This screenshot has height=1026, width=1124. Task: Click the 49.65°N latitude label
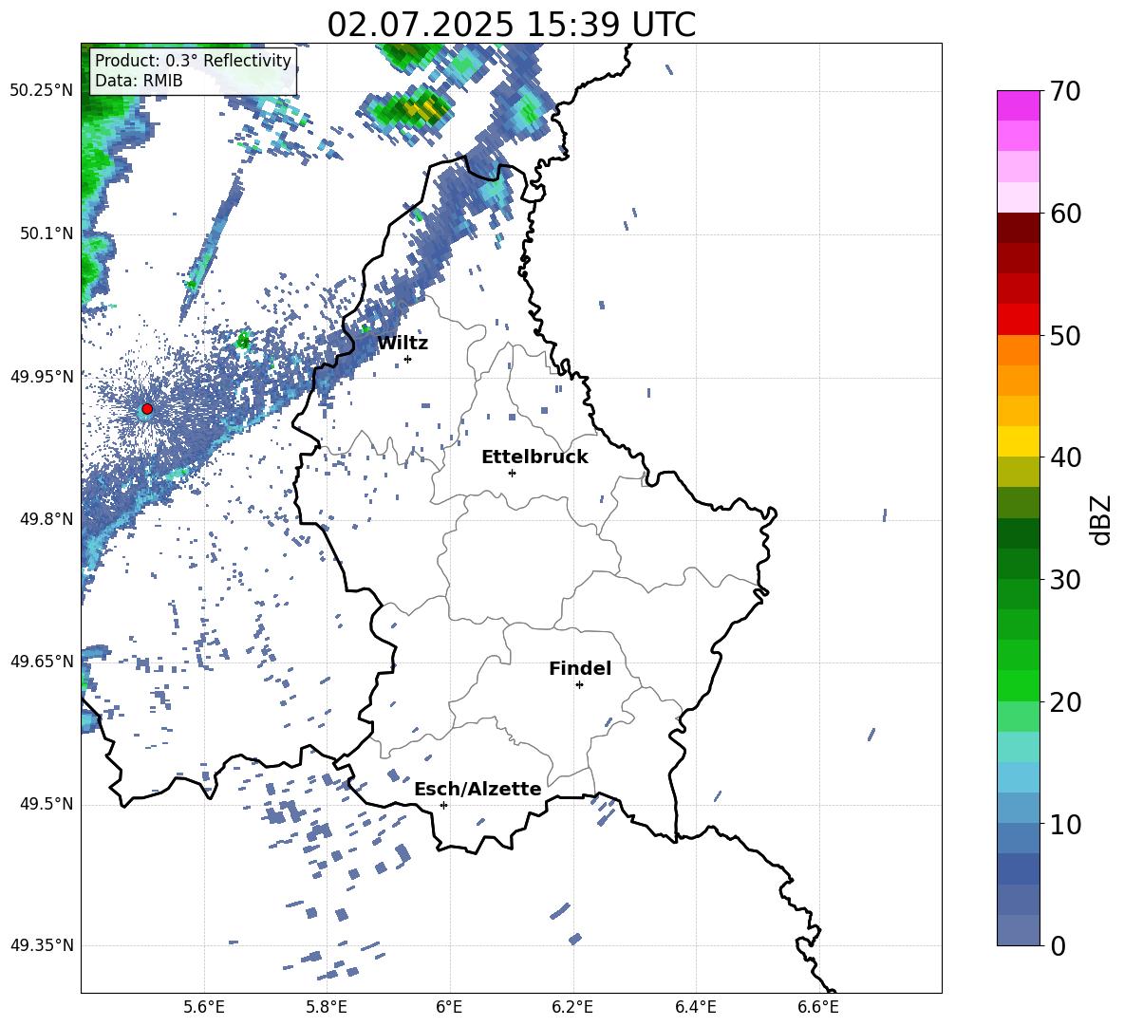coord(42,661)
